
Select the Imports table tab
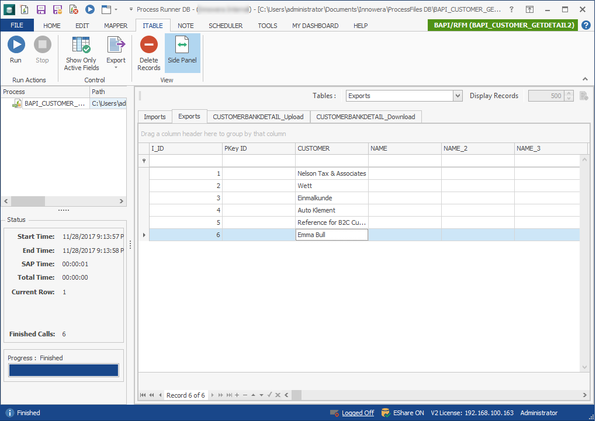[x=155, y=117]
